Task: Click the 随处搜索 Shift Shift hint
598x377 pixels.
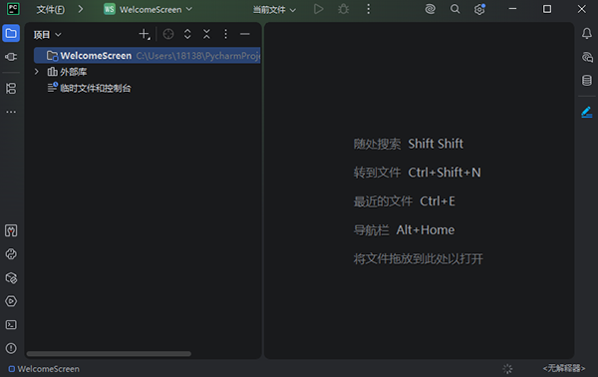Action: point(408,144)
